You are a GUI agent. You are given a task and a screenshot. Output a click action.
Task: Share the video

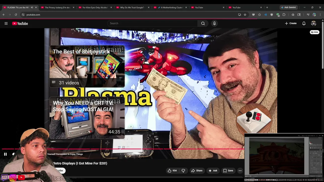(x=197, y=171)
